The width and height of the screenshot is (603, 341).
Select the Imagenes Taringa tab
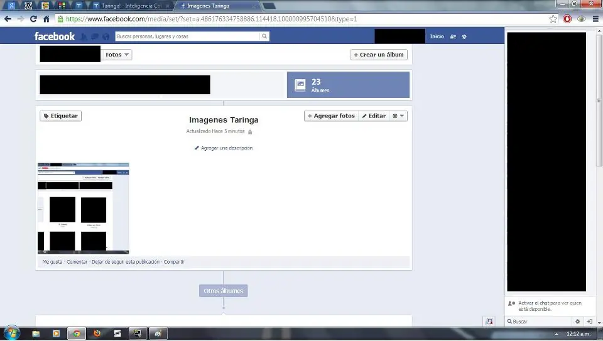click(217, 6)
